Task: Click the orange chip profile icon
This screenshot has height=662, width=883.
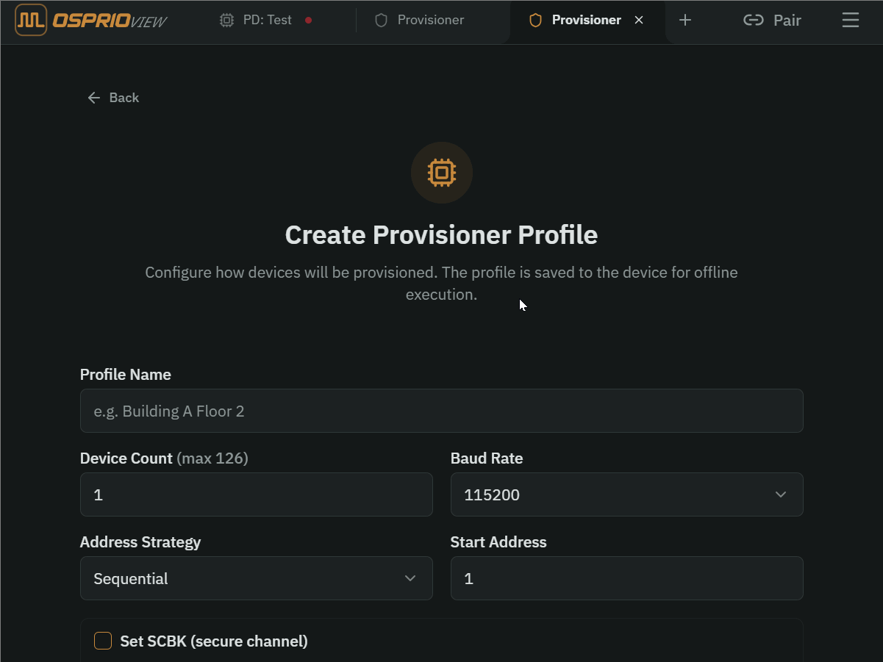Action: (442, 173)
